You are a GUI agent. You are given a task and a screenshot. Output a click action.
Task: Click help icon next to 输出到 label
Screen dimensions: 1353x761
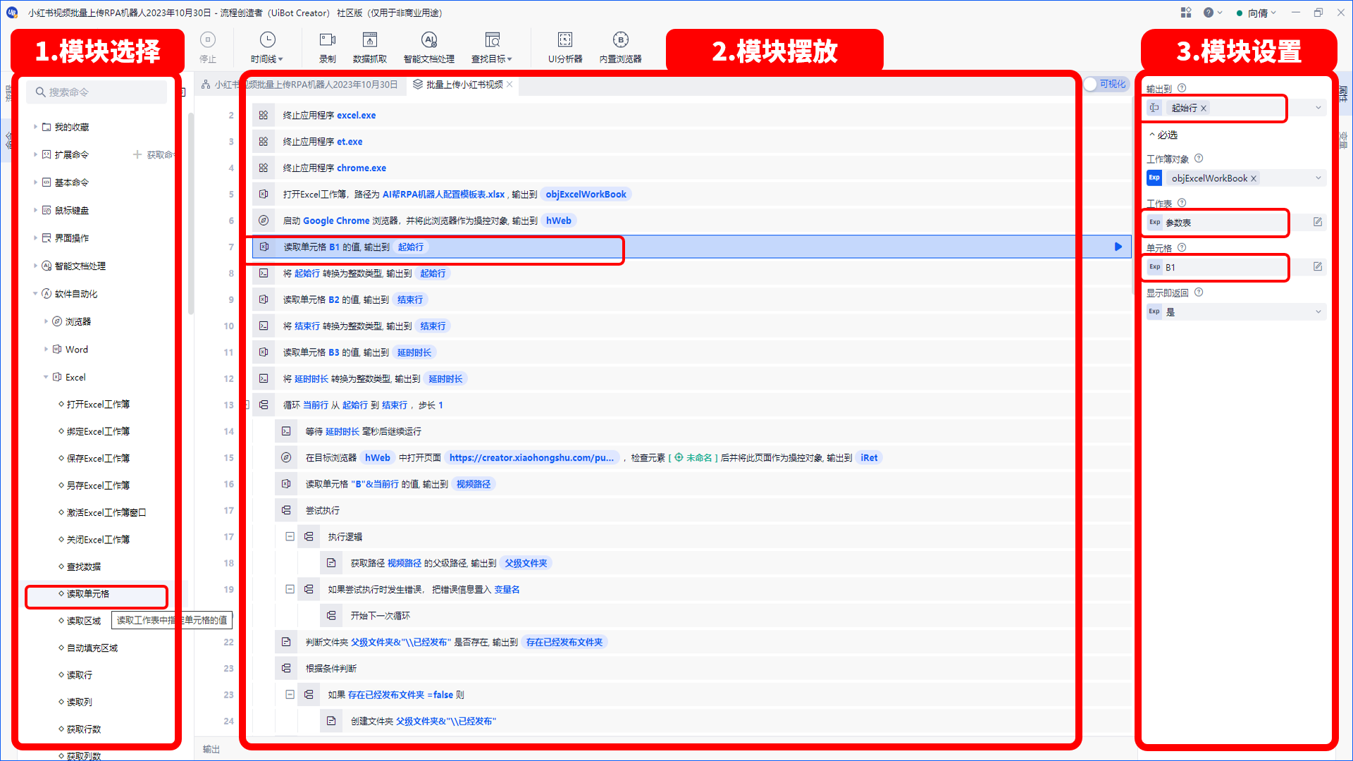pos(1182,88)
